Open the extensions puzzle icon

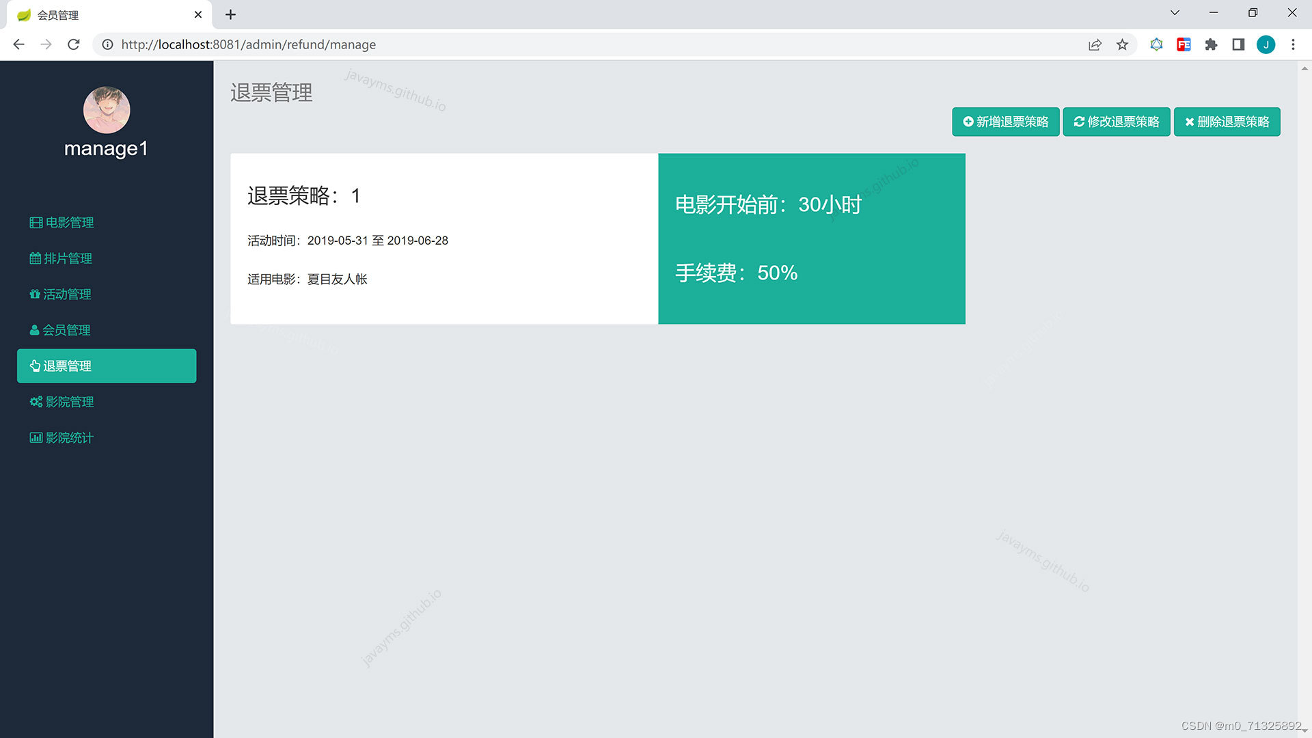[1211, 44]
